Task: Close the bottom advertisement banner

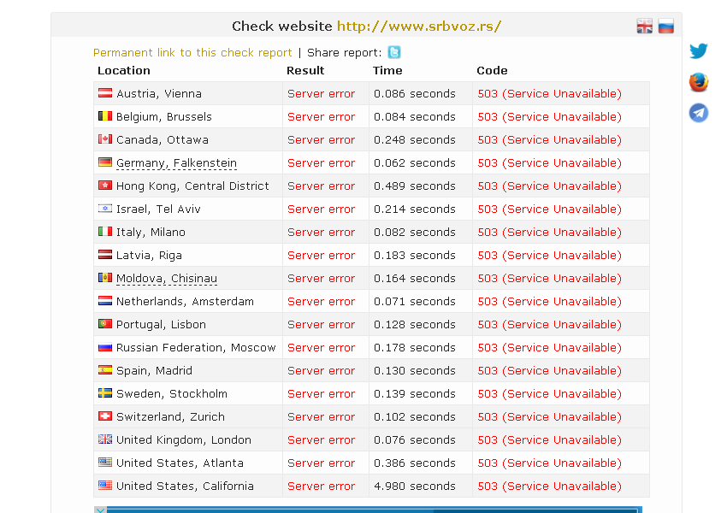Action: [100, 510]
